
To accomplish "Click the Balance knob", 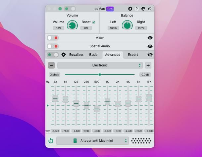I will pos(127,26).
